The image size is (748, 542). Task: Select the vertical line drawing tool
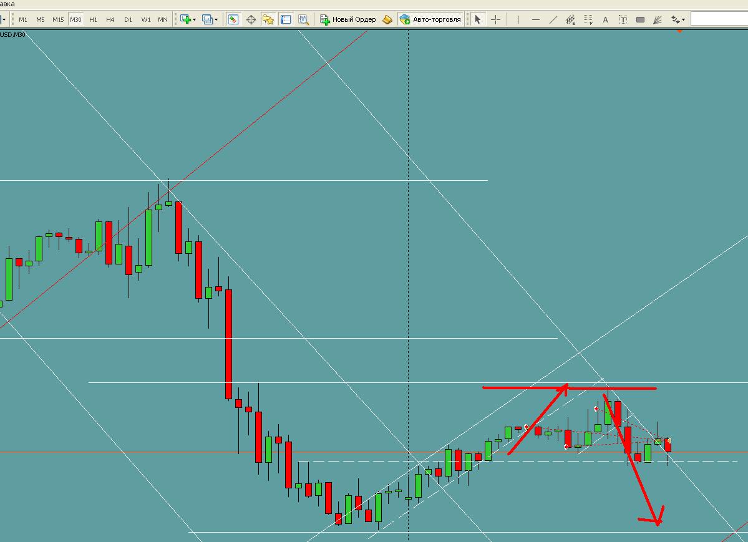pos(518,19)
